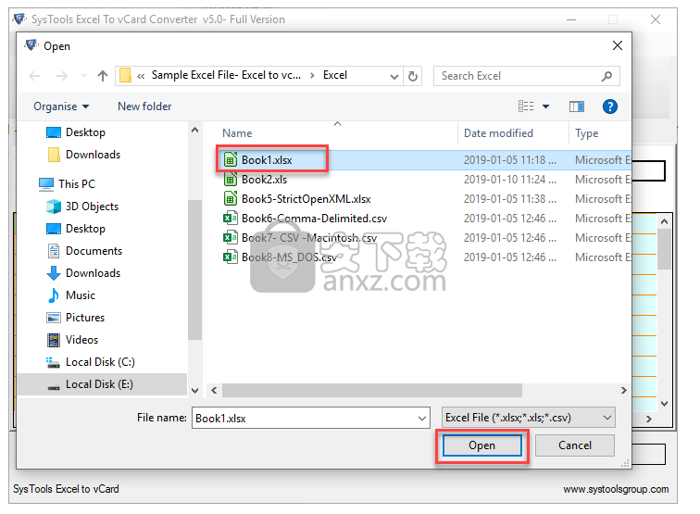Viewport: 700px width, 514px height.
Task: Select the Book2.xls file
Action: point(264,180)
